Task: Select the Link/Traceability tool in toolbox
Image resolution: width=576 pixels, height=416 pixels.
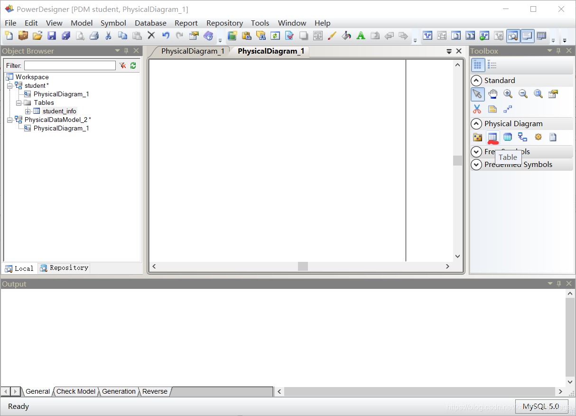Action: [508, 109]
